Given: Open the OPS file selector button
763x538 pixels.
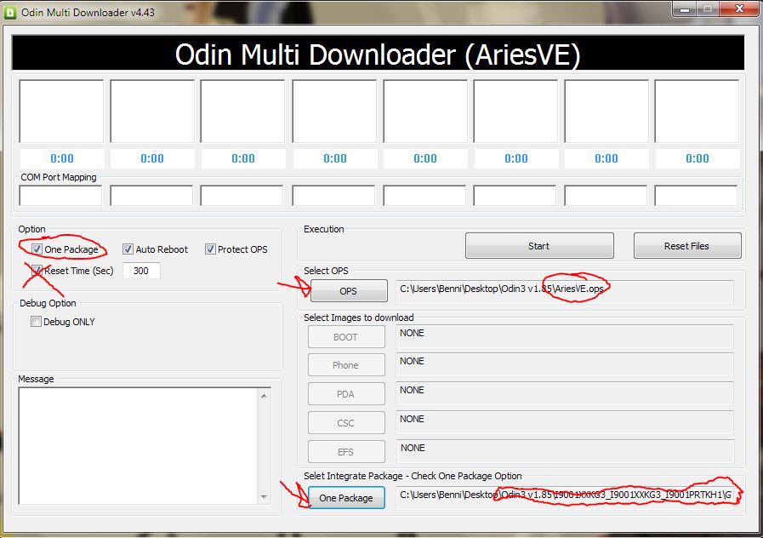Looking at the screenshot, I should 349,291.
